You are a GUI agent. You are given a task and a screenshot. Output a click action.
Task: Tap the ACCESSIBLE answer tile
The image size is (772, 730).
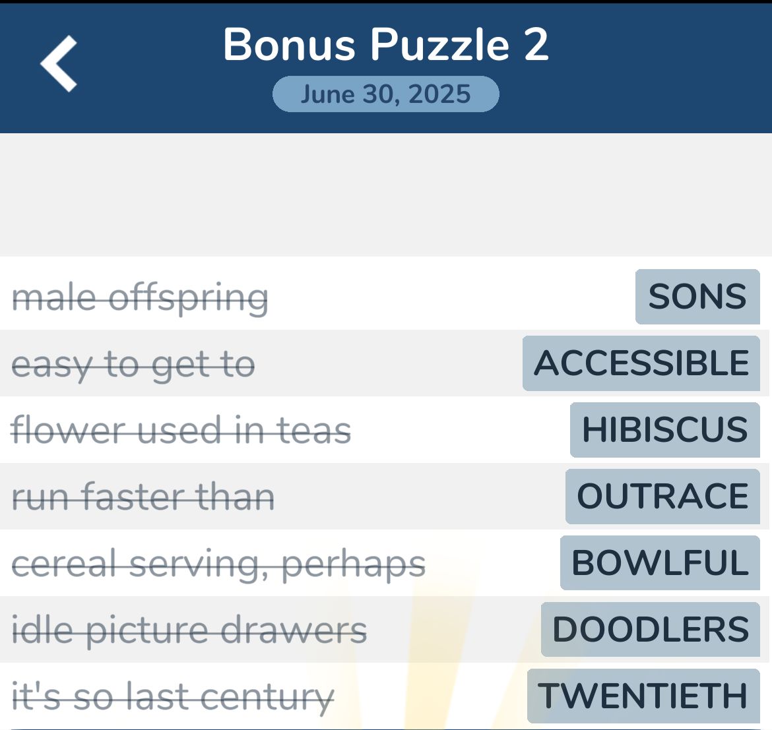click(x=641, y=363)
